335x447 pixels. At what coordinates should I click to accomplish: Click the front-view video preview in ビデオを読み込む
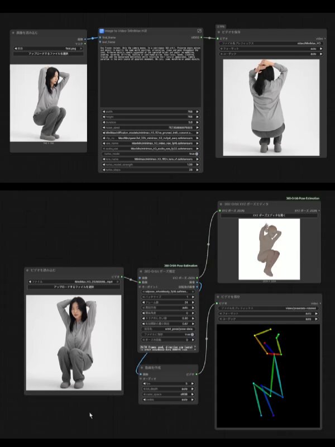click(x=74, y=343)
